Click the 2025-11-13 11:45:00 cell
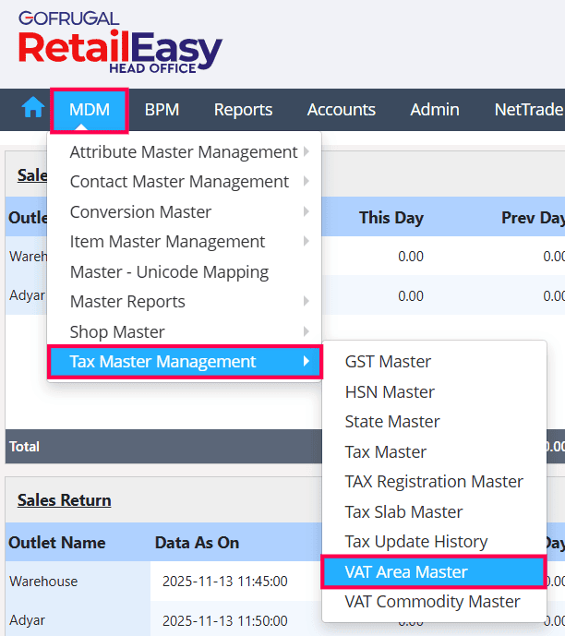Viewport: 565px width, 636px height. (225, 582)
